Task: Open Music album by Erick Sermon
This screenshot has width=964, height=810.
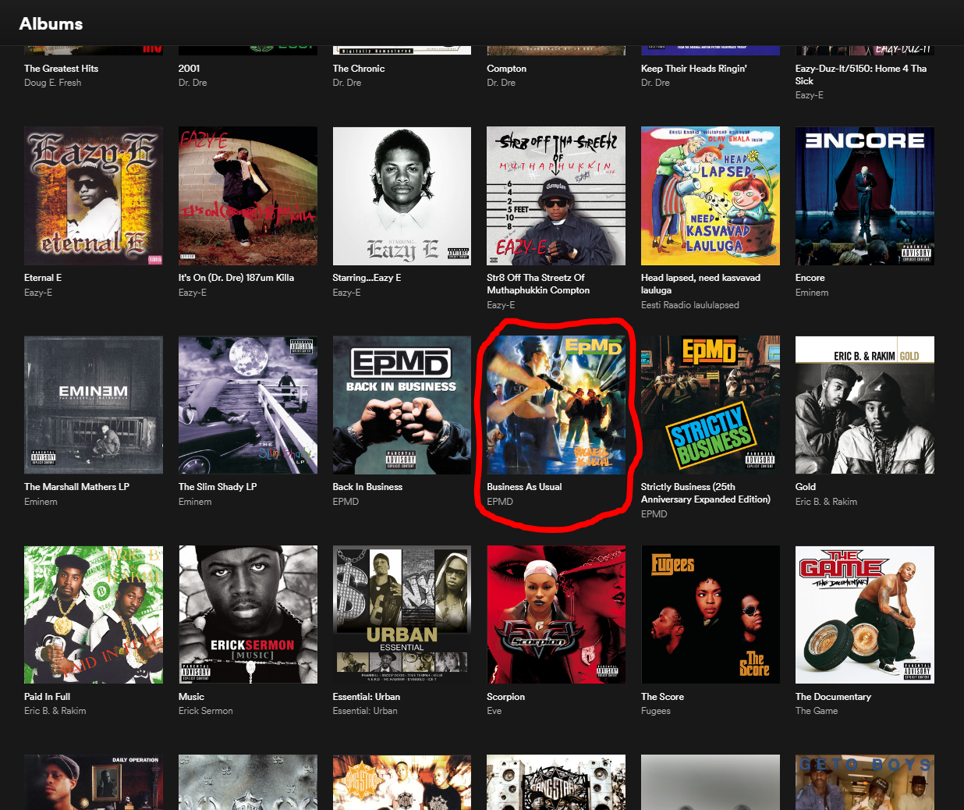Action: tap(247, 614)
